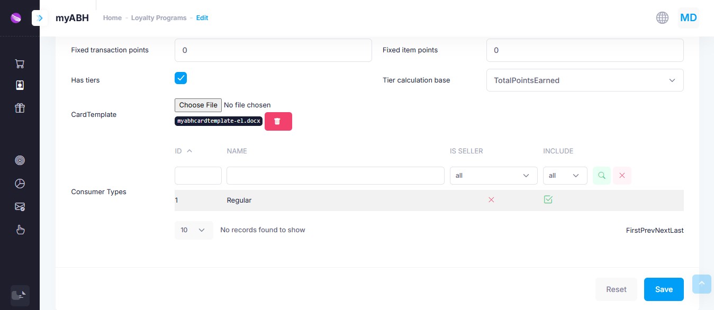Click the myABH title text
Image resolution: width=714 pixels, height=310 pixels.
pos(72,18)
